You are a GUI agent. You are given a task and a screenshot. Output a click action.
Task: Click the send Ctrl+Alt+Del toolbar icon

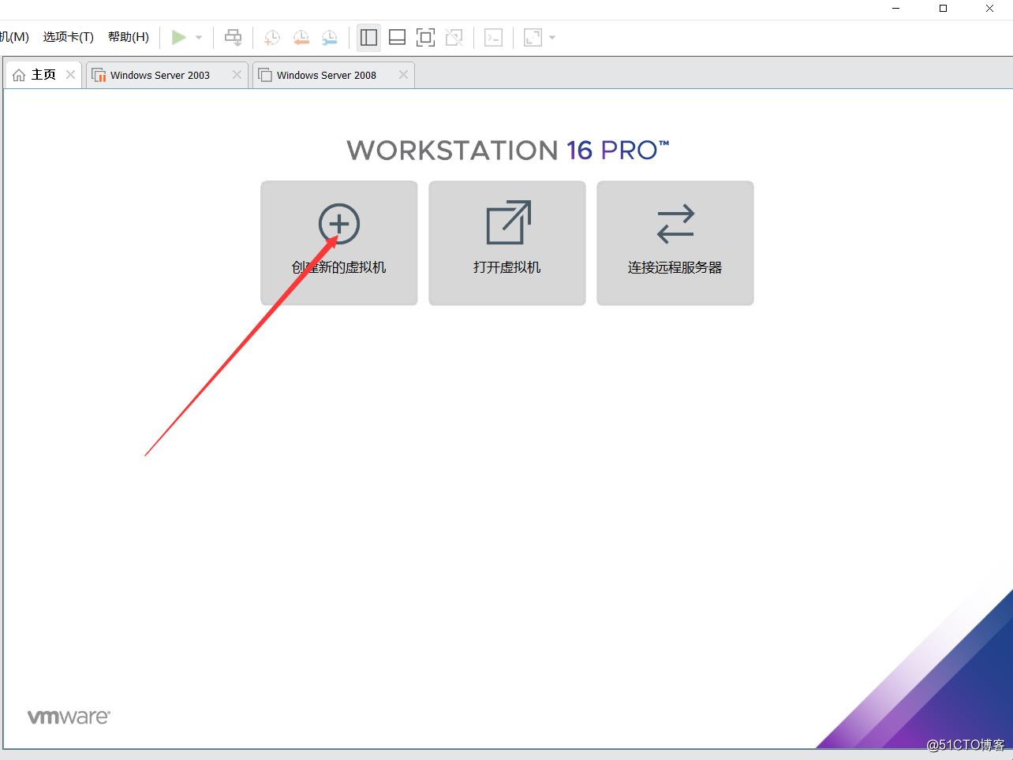[x=234, y=37]
